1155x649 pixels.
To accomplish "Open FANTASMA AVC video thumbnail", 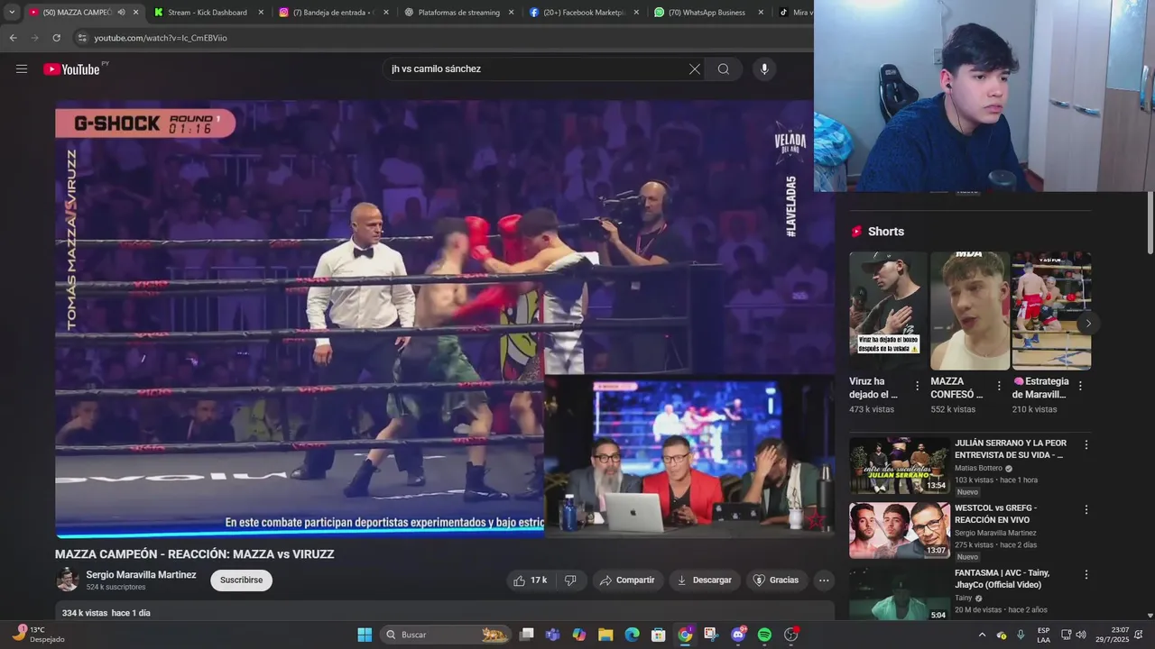I will tap(900, 594).
